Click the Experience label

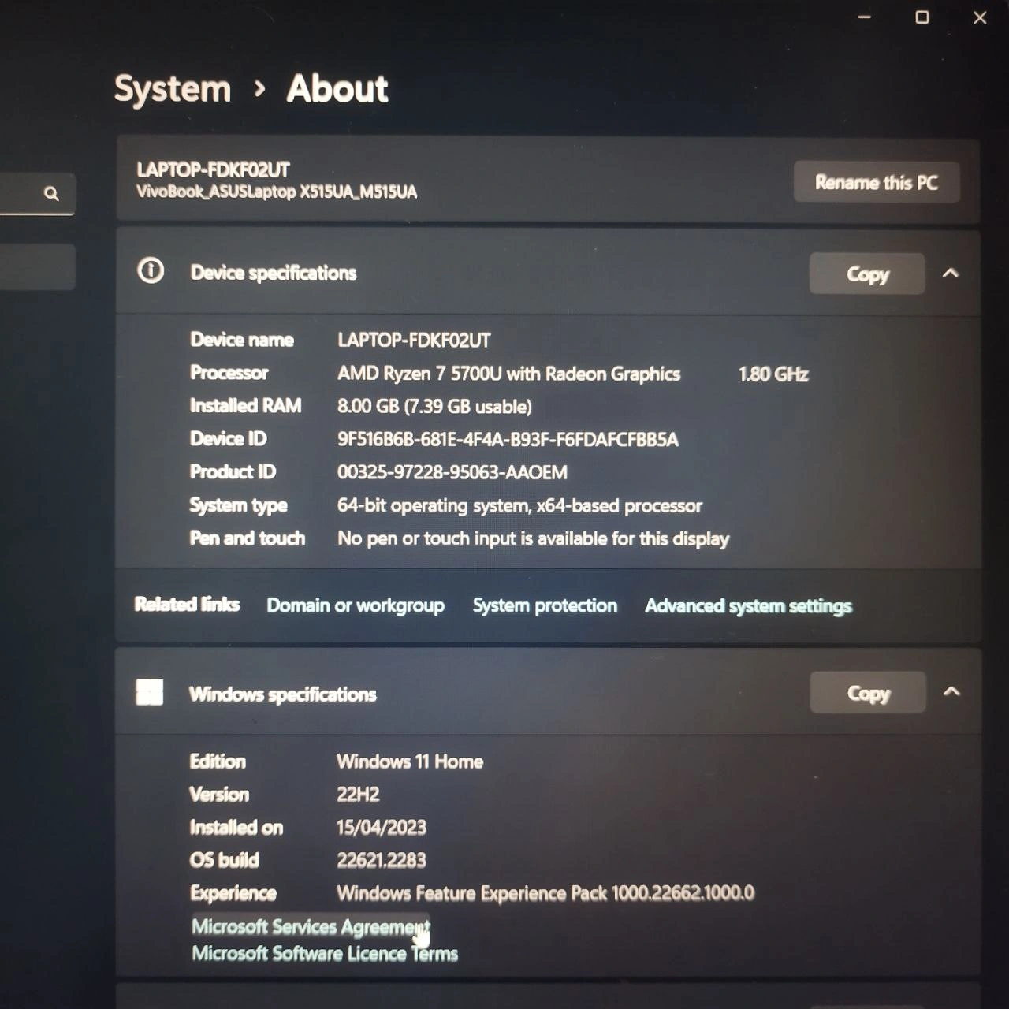(233, 893)
